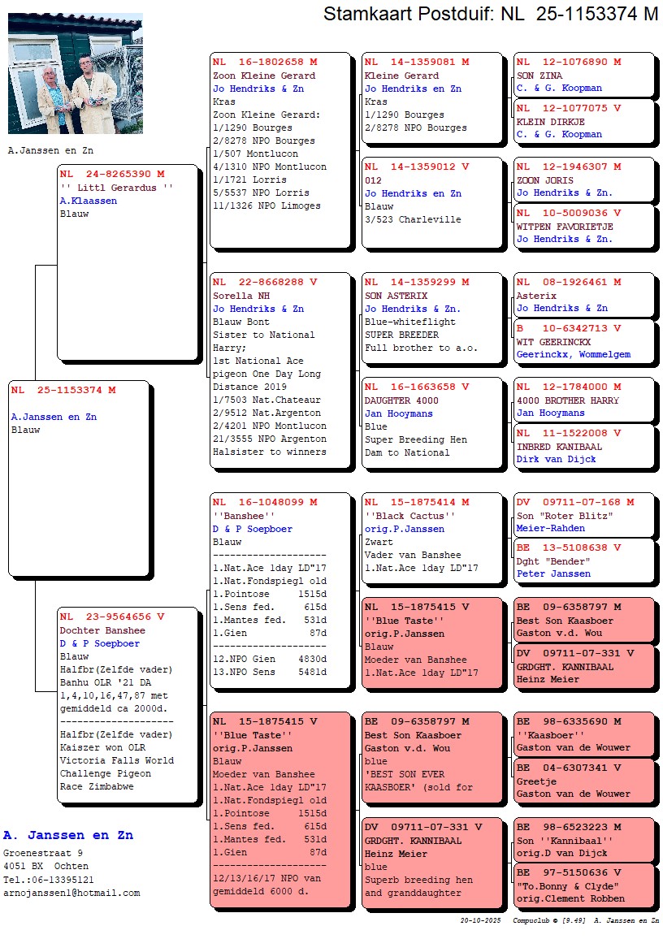This screenshot has height=952, width=663.
Task: Click the Peter Janssen breeder name
Action: point(553,573)
